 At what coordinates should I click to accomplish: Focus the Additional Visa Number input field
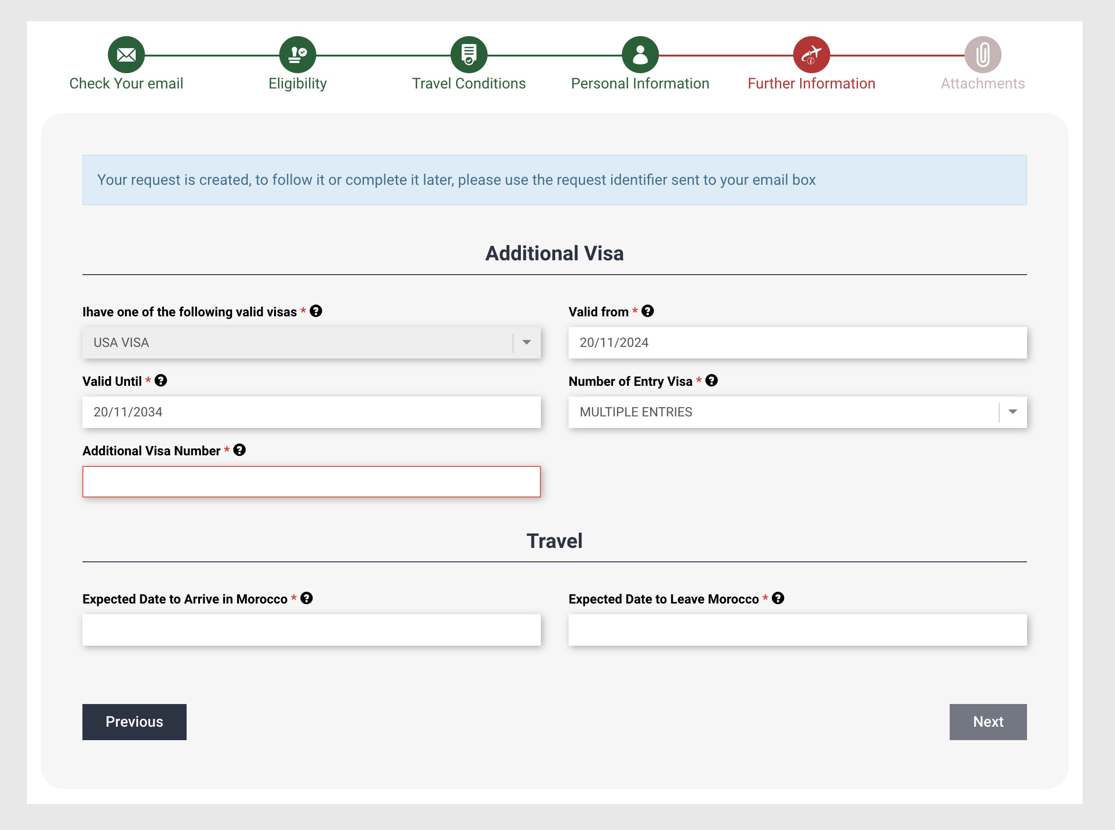[312, 481]
